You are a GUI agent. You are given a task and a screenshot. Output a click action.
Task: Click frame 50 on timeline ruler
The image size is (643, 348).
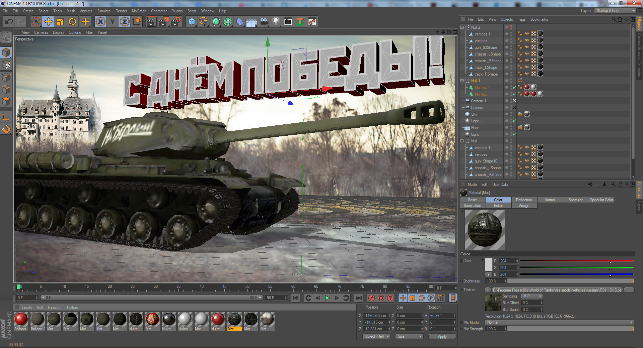[247, 286]
